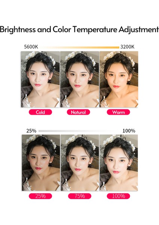Select the Natural tone portrait
The height and width of the screenshot is (225, 159).
tap(79, 79)
